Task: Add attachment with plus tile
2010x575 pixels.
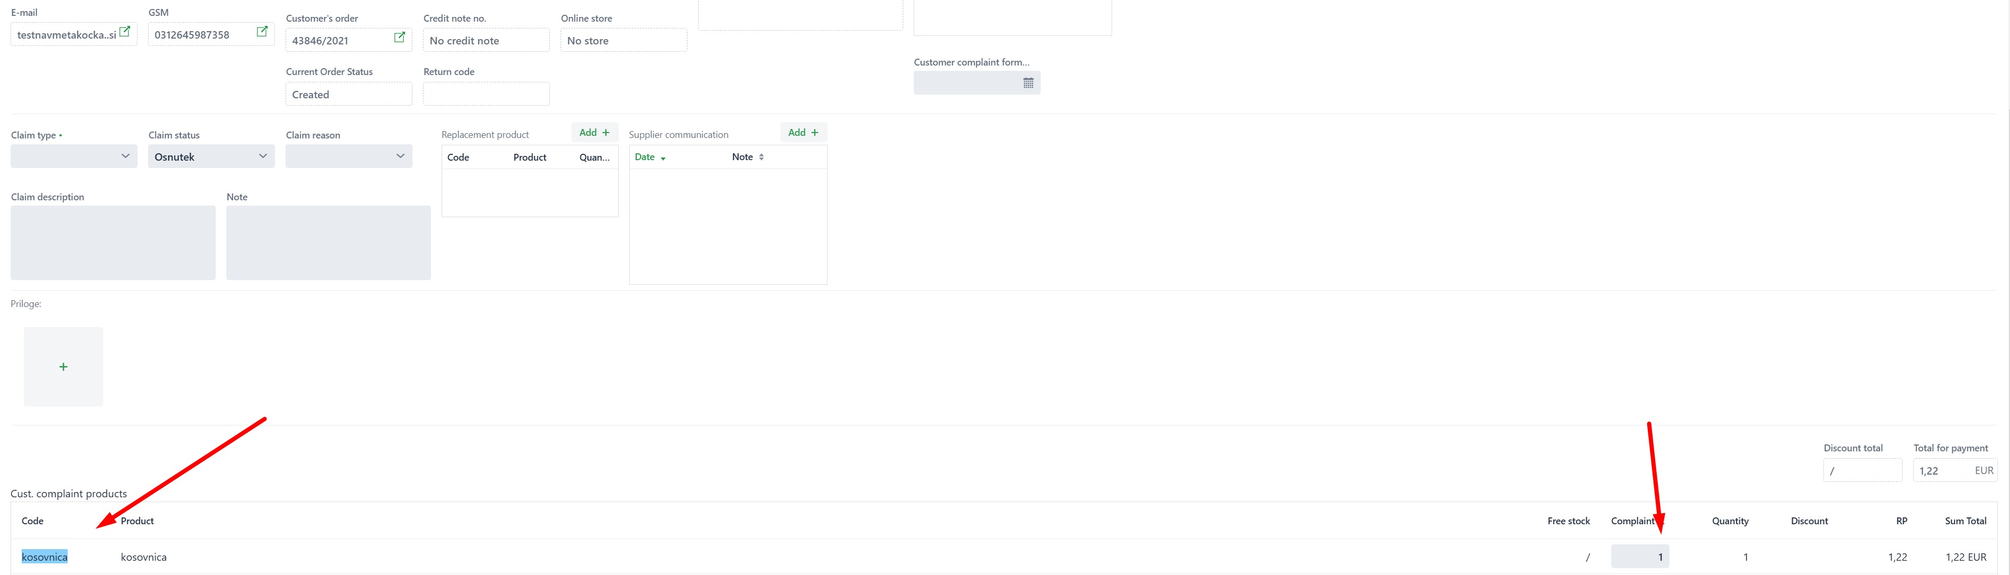Action: click(63, 367)
